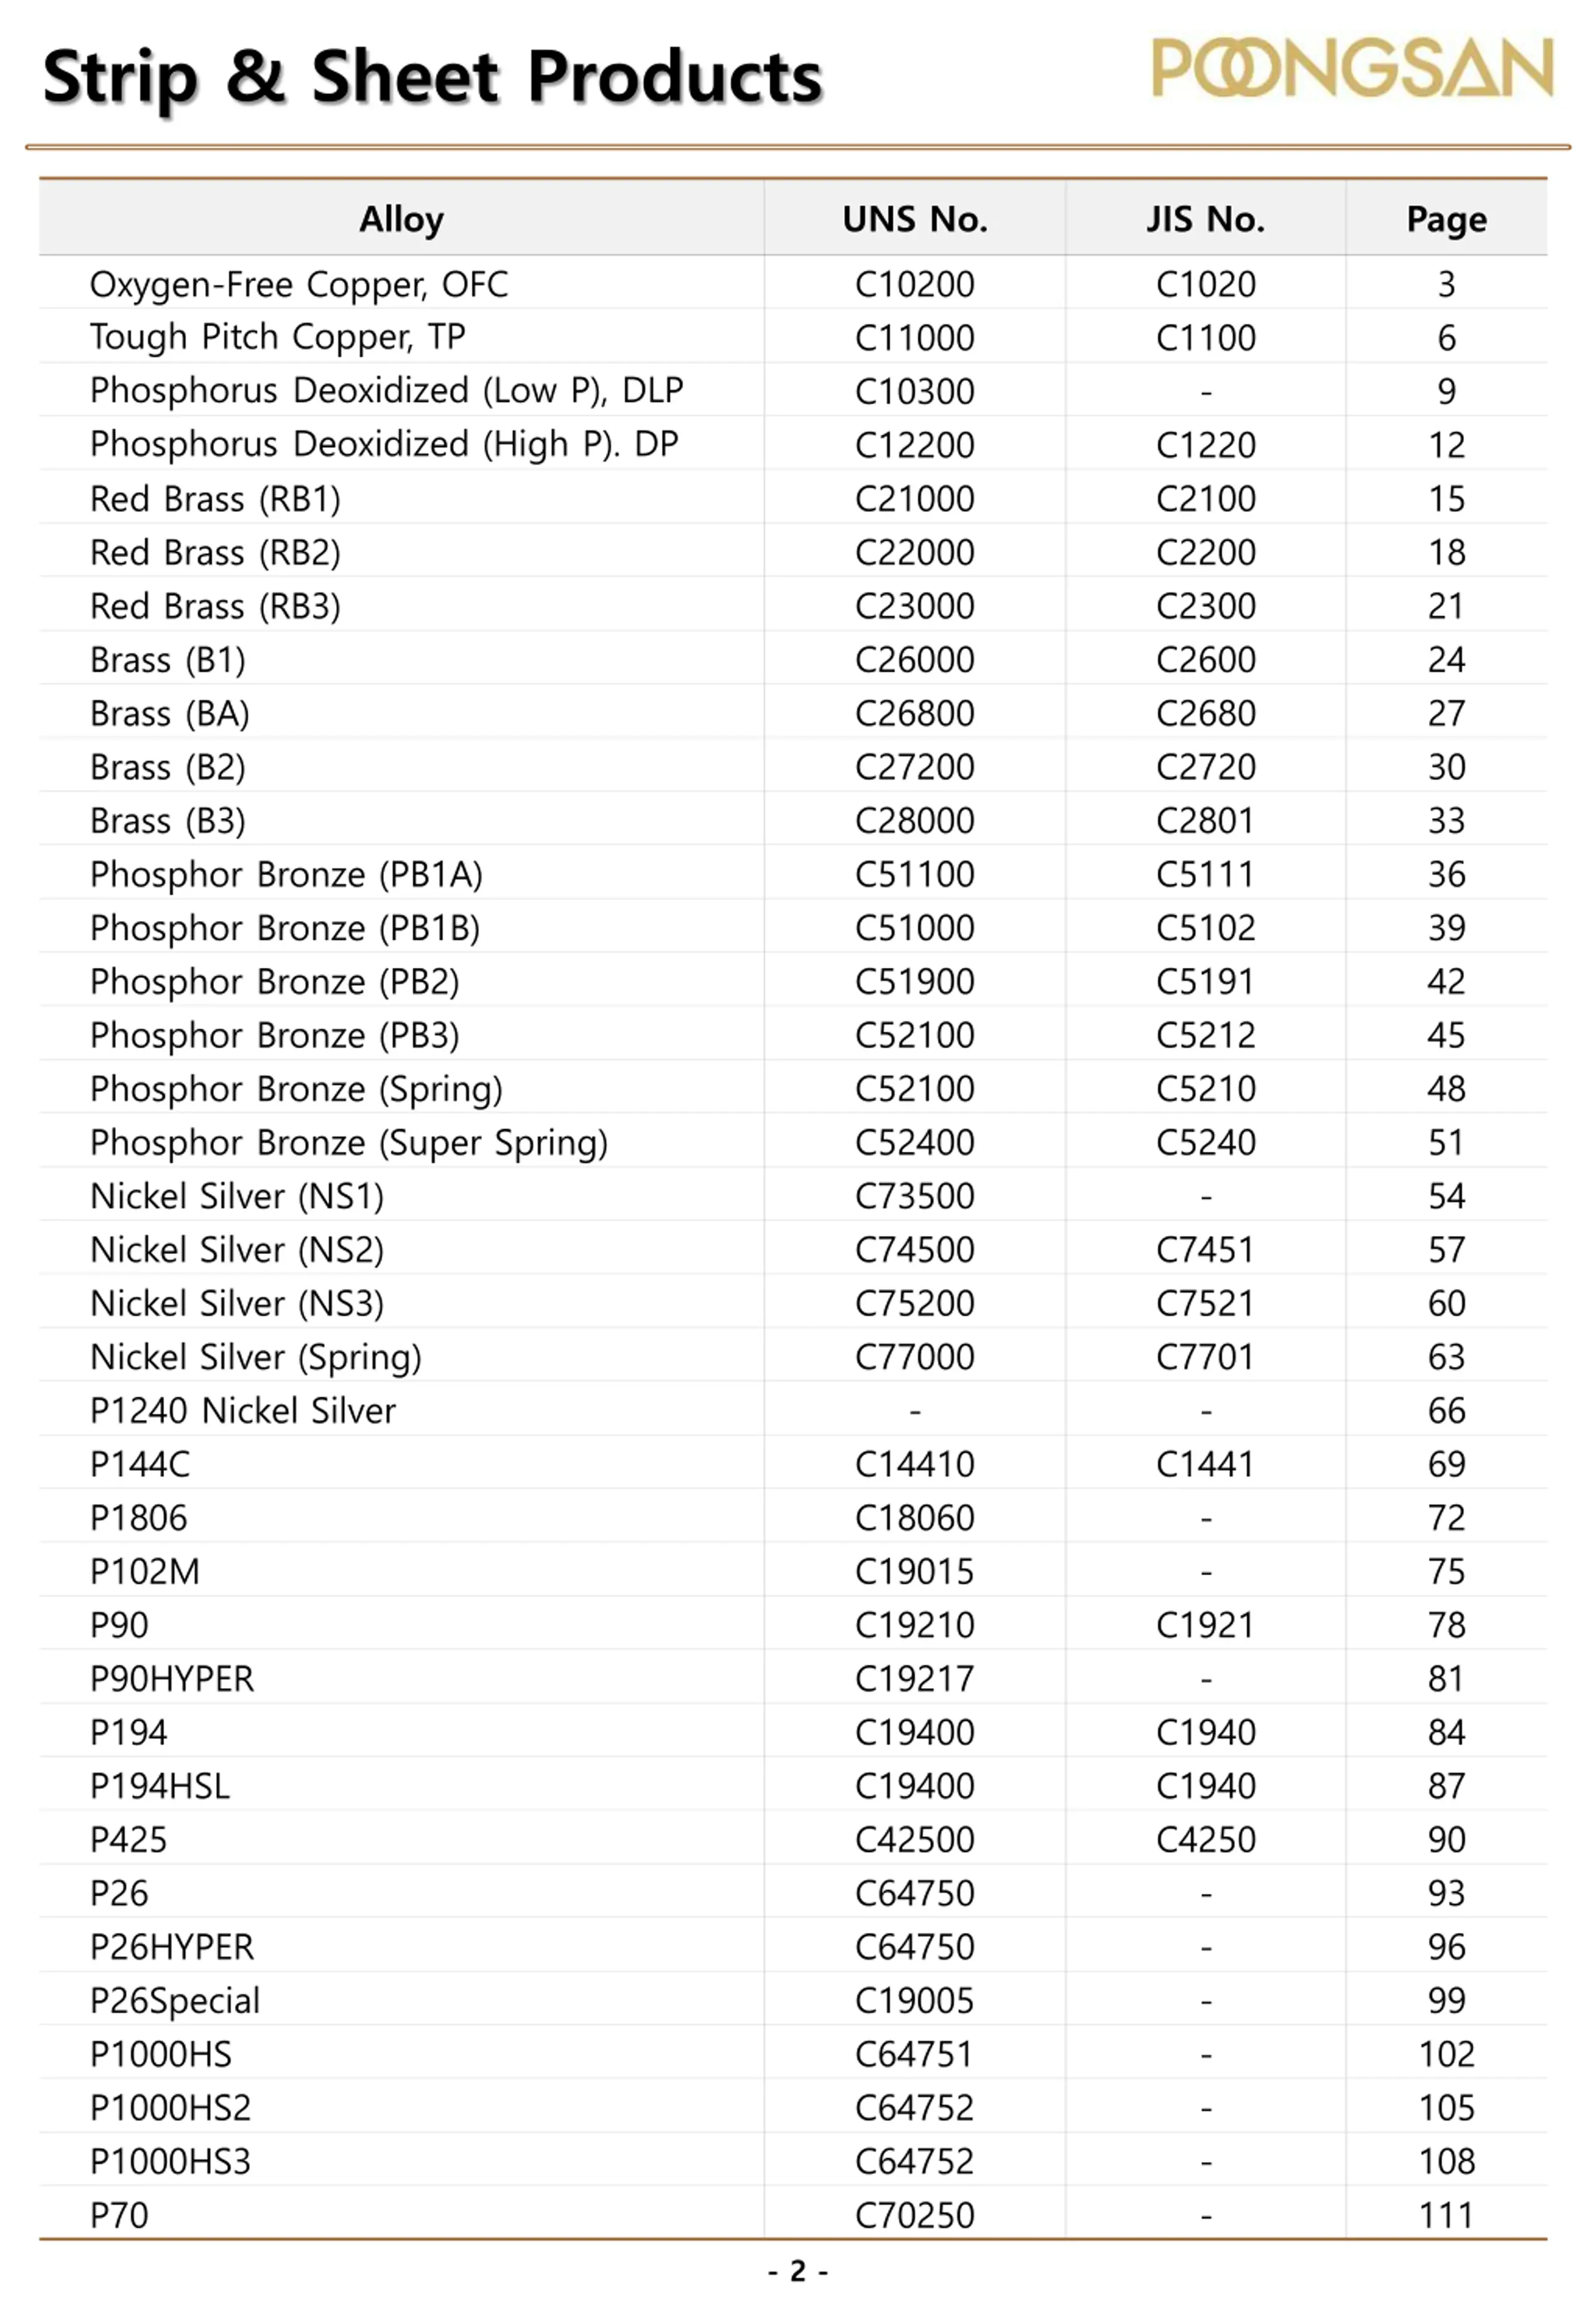Open the P26Special entry
The width and height of the screenshot is (1596, 2306).
coord(175,2000)
